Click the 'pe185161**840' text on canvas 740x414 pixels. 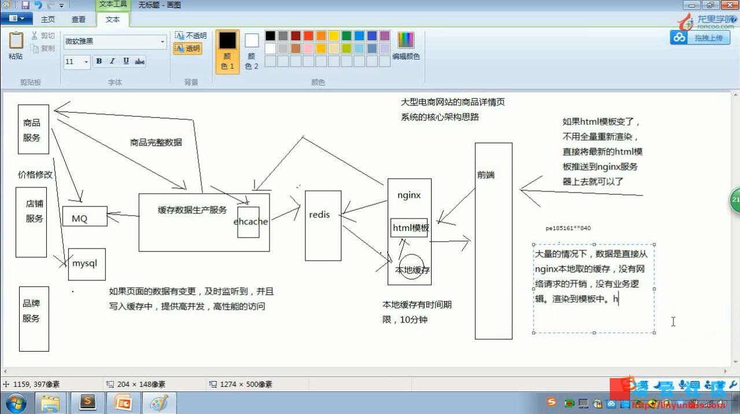click(x=568, y=228)
